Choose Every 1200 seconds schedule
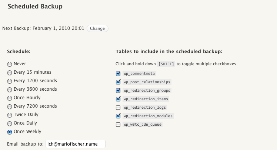Viewport: 277px width, 150px height. coord(10,81)
